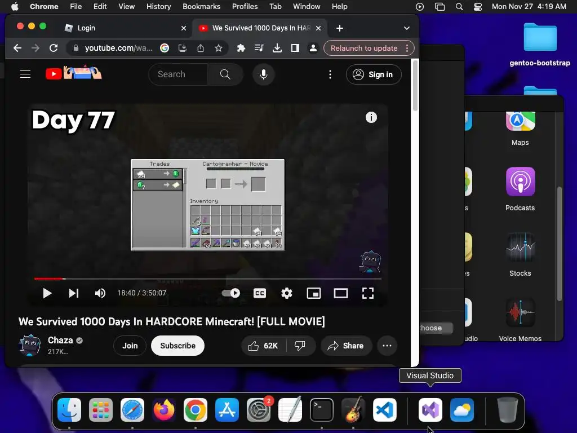Open macOS Control Center in menu bar
The height and width of the screenshot is (433, 577).
(x=478, y=6)
